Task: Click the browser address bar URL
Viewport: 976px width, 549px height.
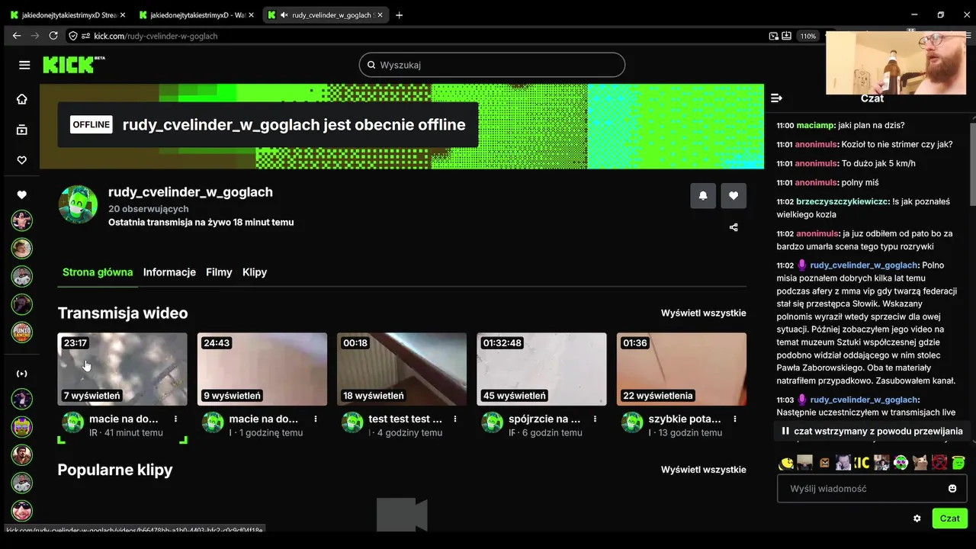Action: pos(156,36)
